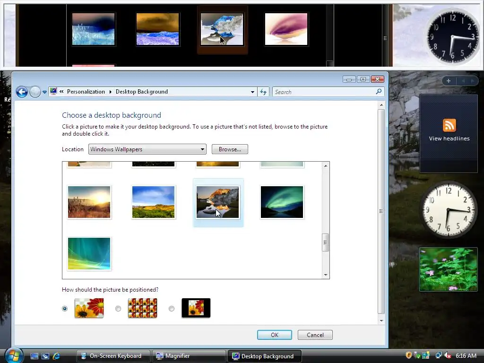Click the Cancel button
The height and width of the screenshot is (363, 484).
click(x=315, y=335)
